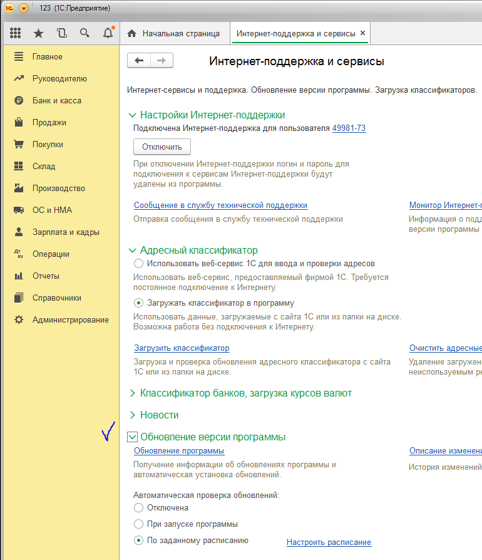Choose При запуске программы update check
Image resolution: width=482 pixels, height=560 pixels.
click(138, 524)
